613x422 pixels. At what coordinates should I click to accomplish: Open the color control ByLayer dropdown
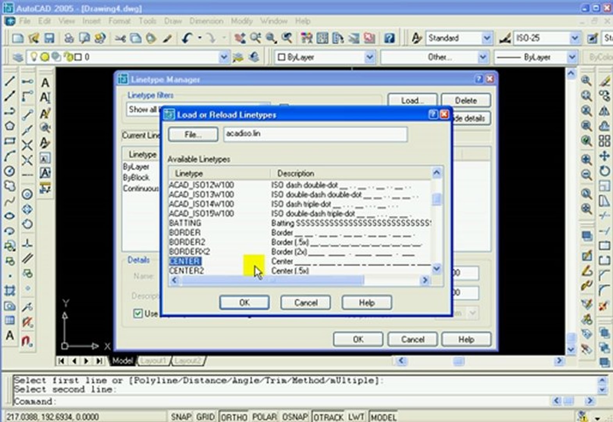click(369, 57)
